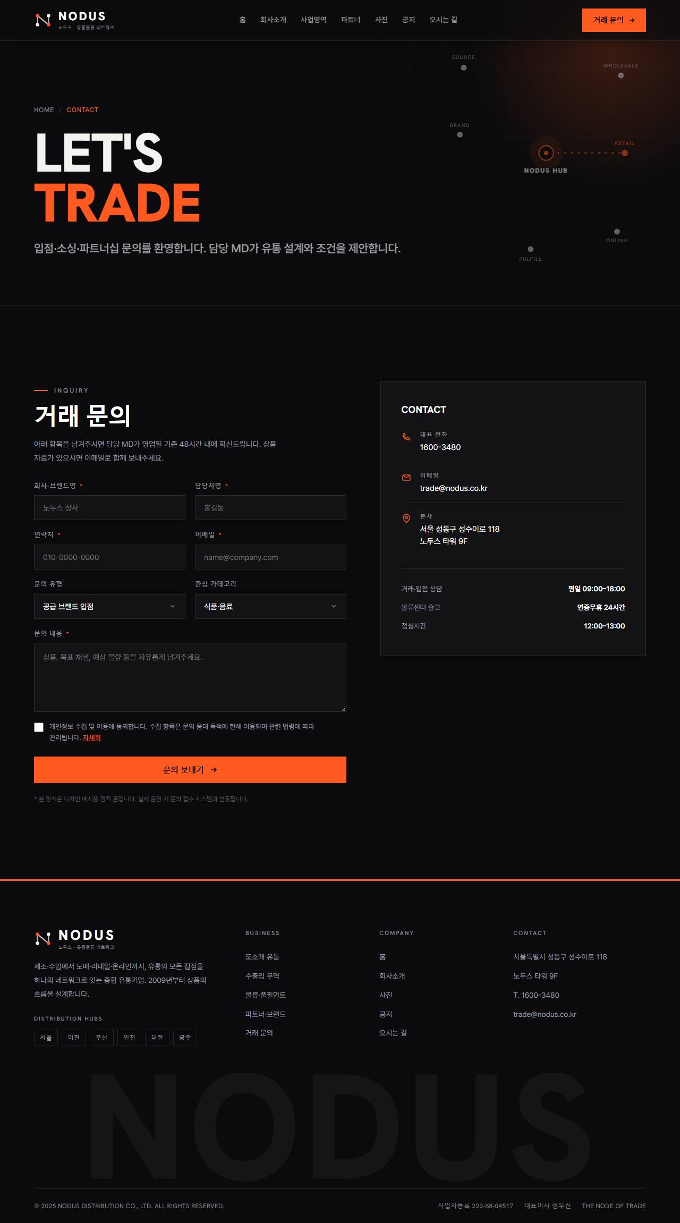Click the 대표이사 정우진 text

[x=547, y=1206]
